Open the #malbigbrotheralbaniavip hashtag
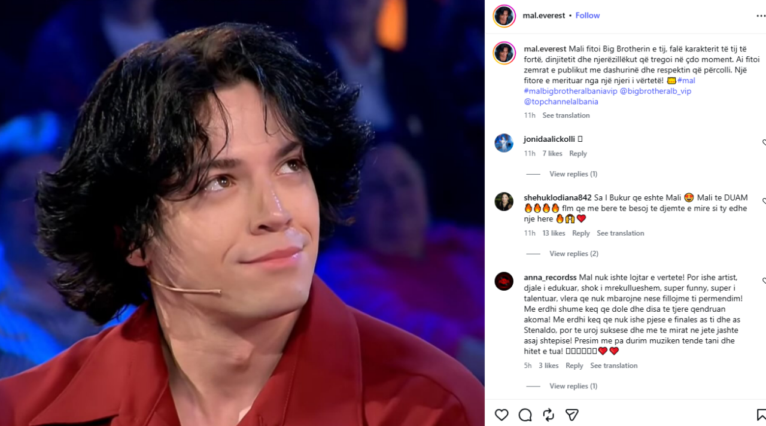 click(570, 91)
